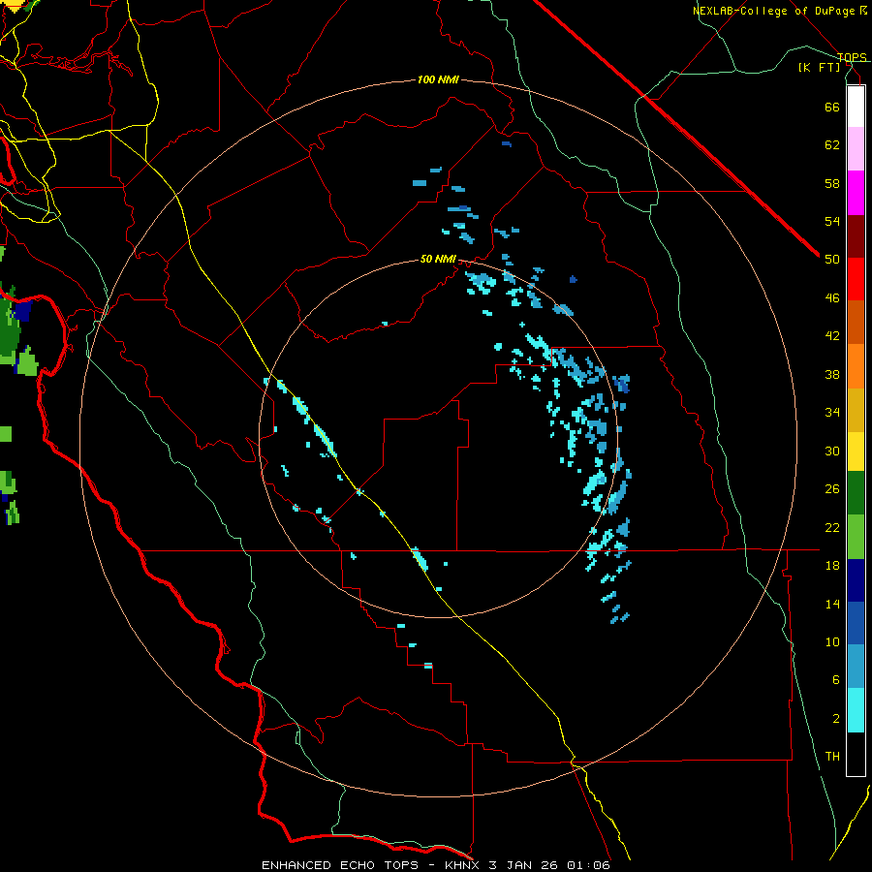Click the '100 NMI' range ring label
Screen dimensions: 872x872
[438, 80]
